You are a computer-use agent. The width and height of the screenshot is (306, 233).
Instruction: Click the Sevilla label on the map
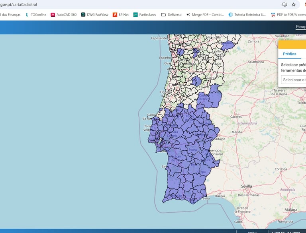pos(247,186)
